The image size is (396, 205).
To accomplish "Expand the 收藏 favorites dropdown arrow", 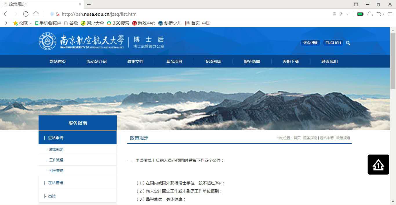I will click(30, 23).
